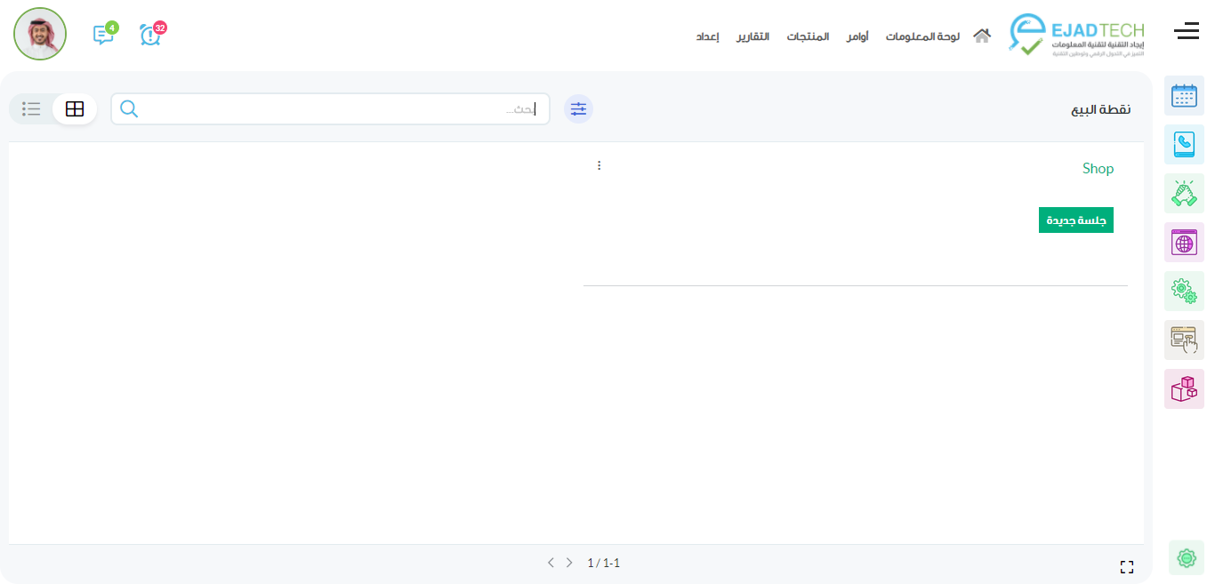Image resolution: width=1215 pixels, height=584 pixels.
Task: Open the Shop card three-dot menu
Action: tap(599, 165)
